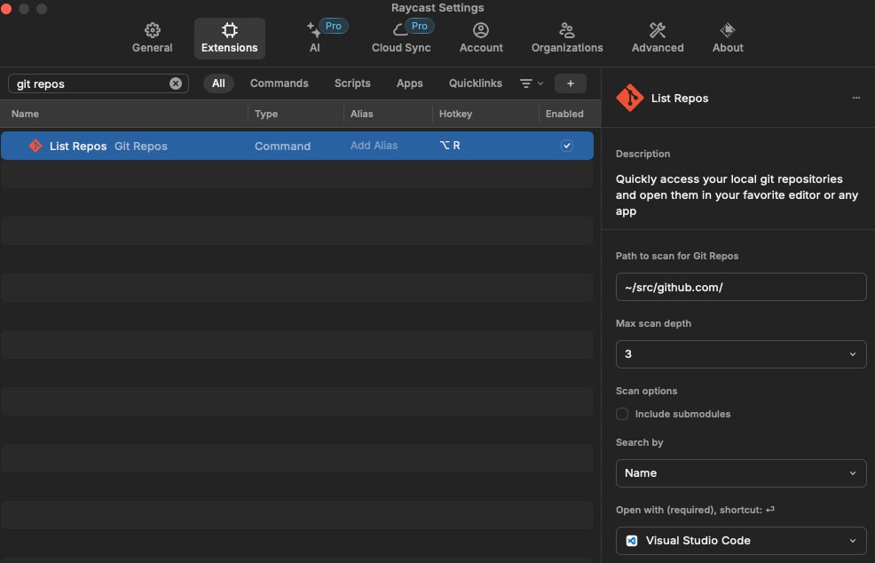Click the Enabled column header
The height and width of the screenshot is (563, 875).
[x=564, y=114]
